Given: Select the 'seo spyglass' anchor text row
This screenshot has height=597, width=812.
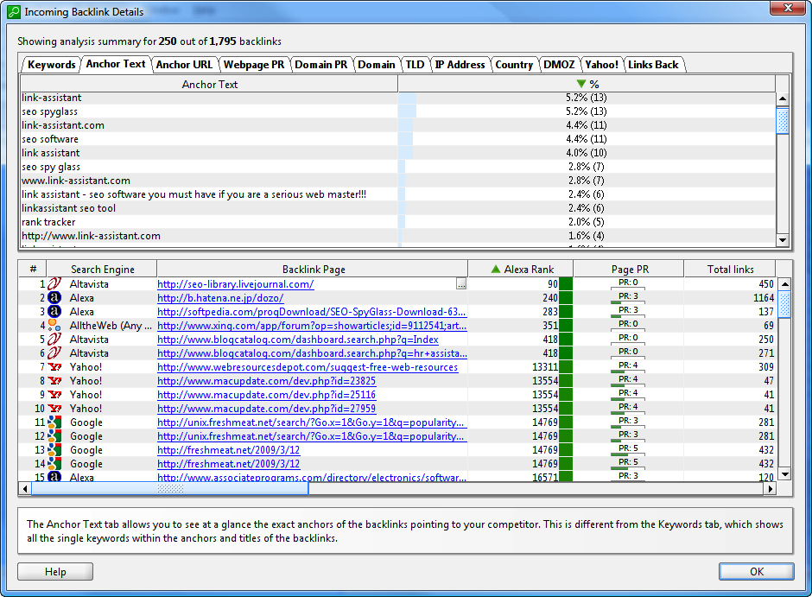Looking at the screenshot, I should click(x=397, y=111).
